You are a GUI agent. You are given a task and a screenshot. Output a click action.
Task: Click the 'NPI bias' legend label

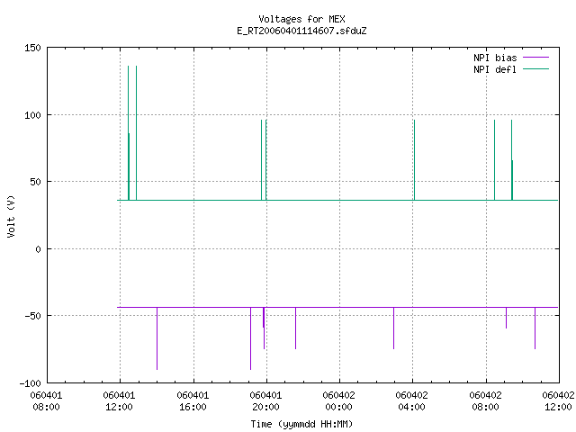coord(495,58)
